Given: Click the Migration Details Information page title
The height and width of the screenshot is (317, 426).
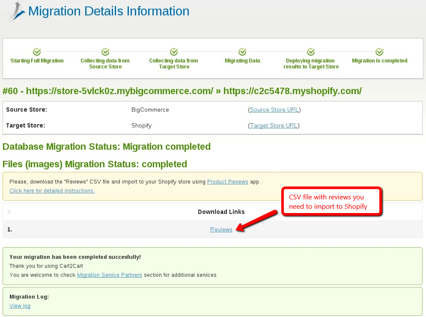Looking at the screenshot, I should tap(109, 11).
